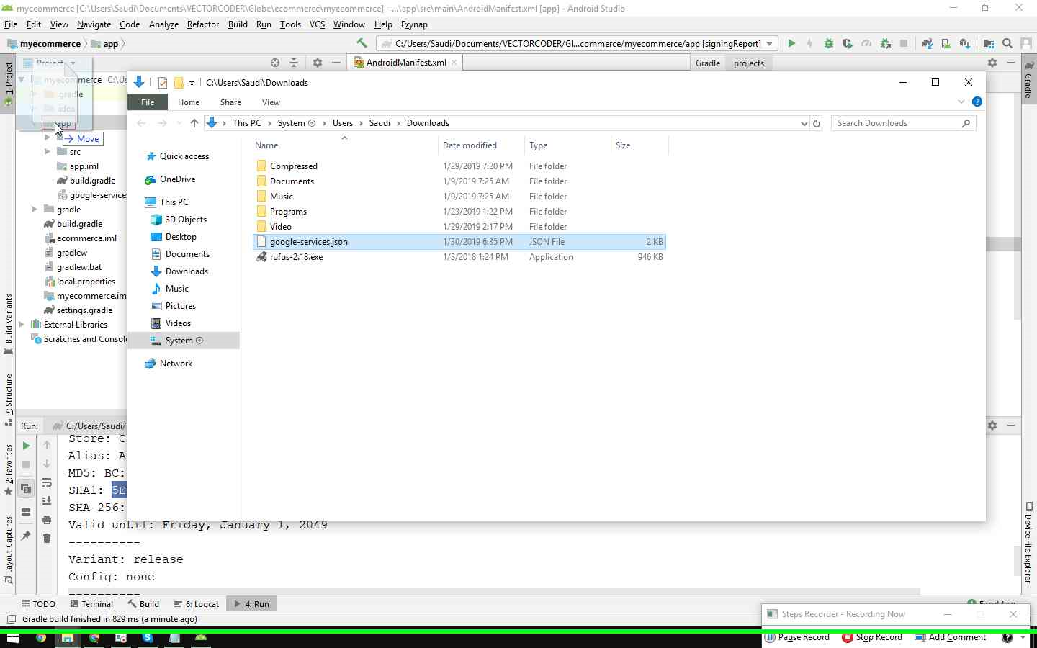
Task: Open the Logcat tool window
Action: click(196, 604)
